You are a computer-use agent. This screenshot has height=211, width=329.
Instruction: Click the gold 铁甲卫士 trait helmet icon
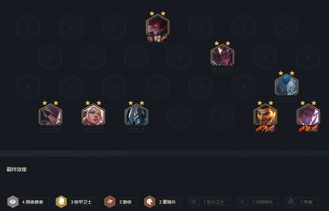click(x=61, y=202)
